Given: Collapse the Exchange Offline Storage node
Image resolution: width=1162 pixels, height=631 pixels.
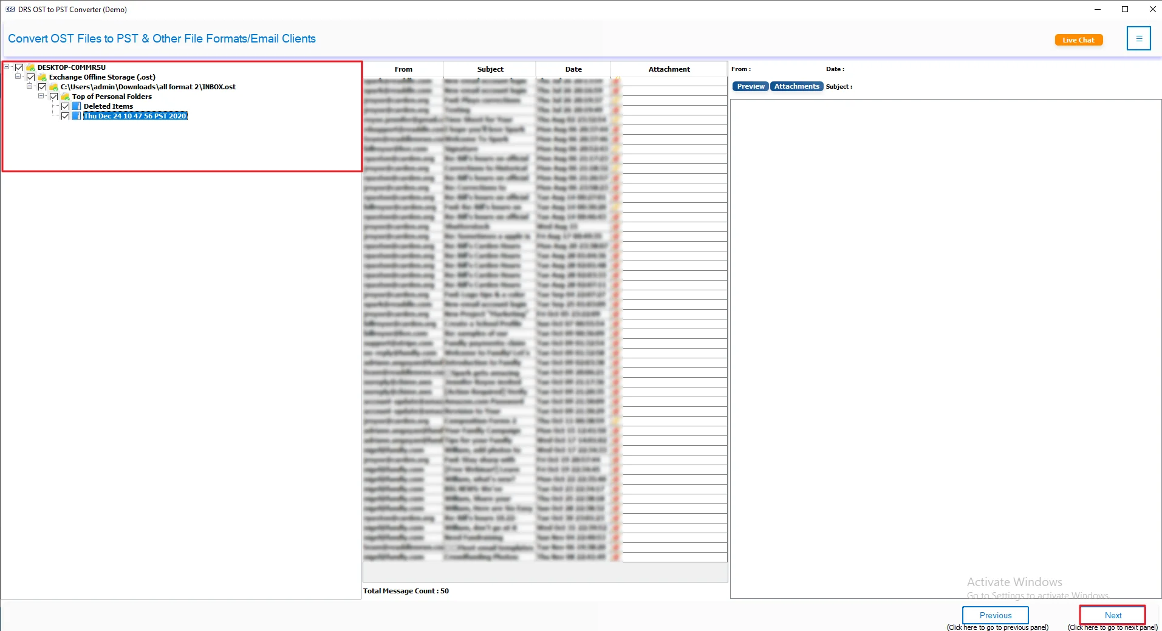Looking at the screenshot, I should click(x=18, y=77).
